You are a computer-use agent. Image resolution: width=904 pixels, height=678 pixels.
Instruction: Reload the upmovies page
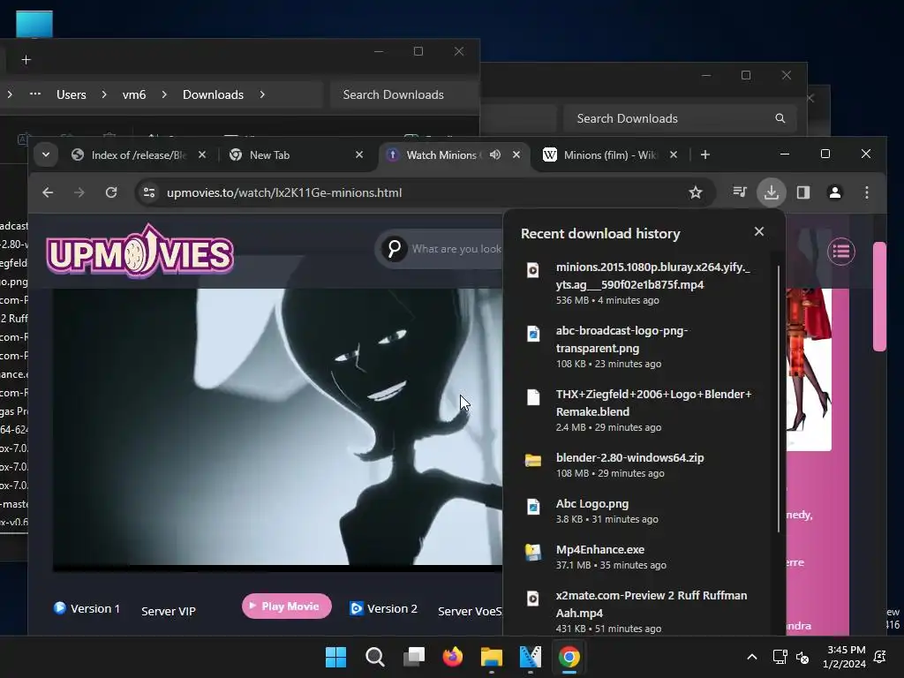111,192
